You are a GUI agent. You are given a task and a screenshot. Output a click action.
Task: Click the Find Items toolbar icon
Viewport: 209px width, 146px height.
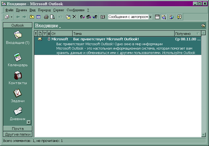click(x=171, y=17)
